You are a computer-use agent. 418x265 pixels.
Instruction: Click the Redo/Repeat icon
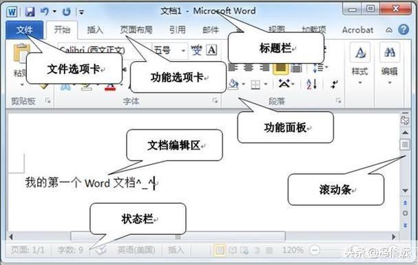pos(66,12)
